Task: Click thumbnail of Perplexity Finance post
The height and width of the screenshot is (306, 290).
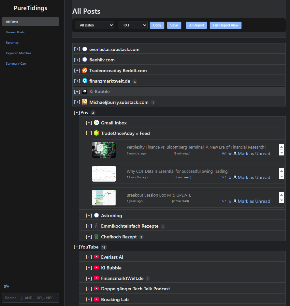Action: (104, 150)
